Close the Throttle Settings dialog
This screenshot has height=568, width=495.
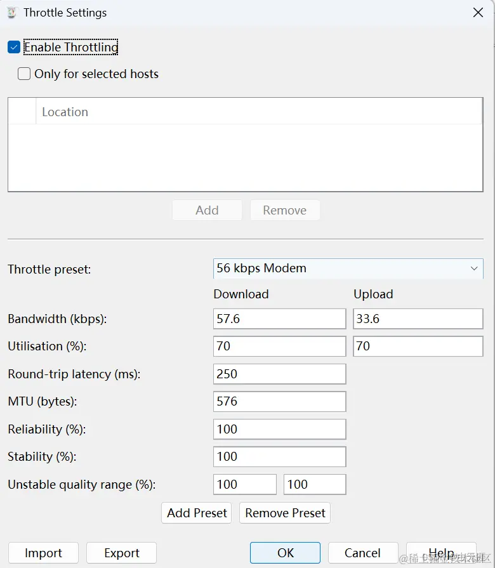click(x=478, y=13)
